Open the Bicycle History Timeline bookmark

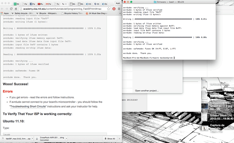72,13
